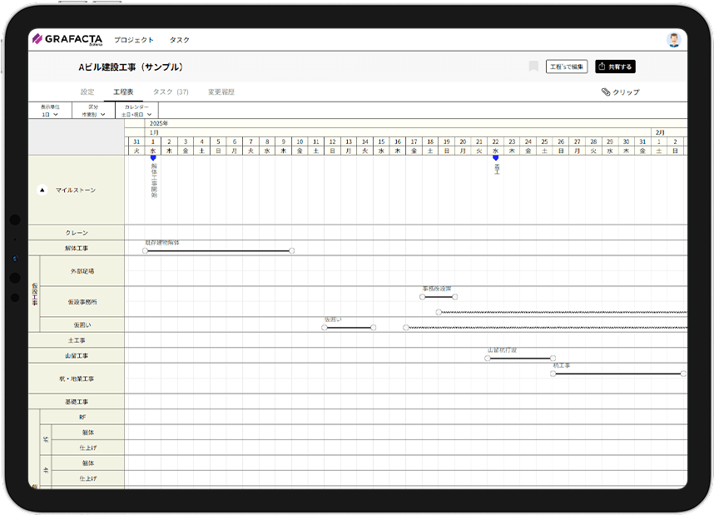Click the end handle of 山留杭打設 bar
The height and width of the screenshot is (515, 714).
coord(553,358)
